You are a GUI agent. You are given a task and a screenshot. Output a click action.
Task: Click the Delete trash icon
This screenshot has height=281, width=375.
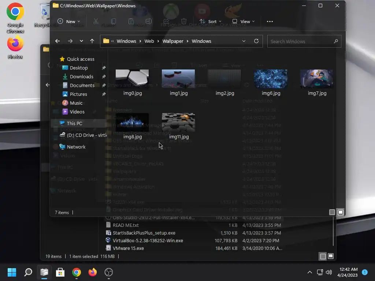coord(184,22)
